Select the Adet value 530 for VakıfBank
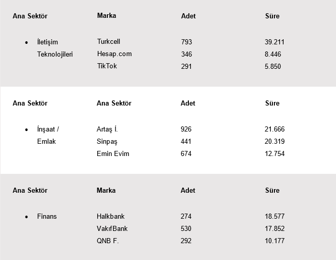336x260 pixels. 186,229
